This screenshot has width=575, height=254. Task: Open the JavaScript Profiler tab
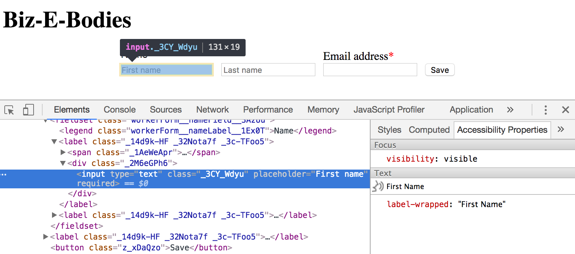389,110
